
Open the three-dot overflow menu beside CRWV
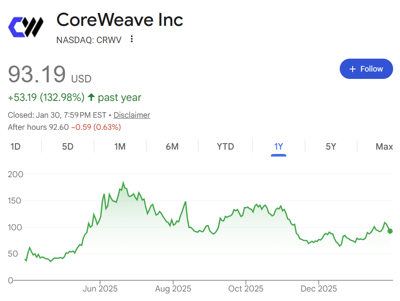131,39
